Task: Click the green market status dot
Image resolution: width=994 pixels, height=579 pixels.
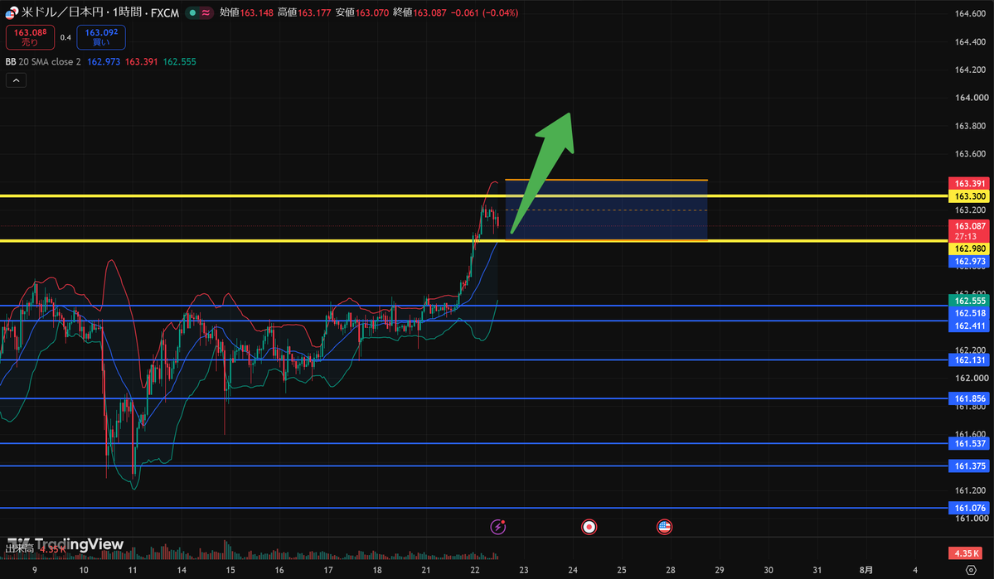Action: point(192,12)
